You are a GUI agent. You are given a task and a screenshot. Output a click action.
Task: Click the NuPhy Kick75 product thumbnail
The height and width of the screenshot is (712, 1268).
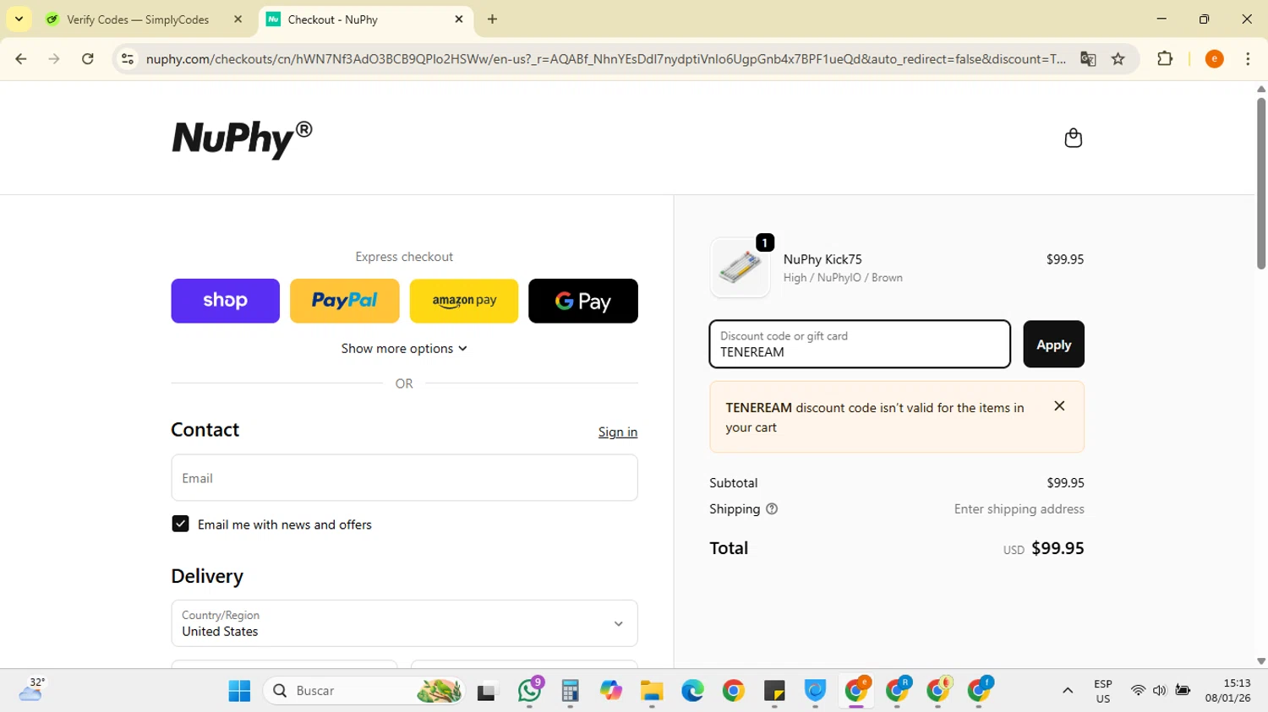tap(741, 267)
